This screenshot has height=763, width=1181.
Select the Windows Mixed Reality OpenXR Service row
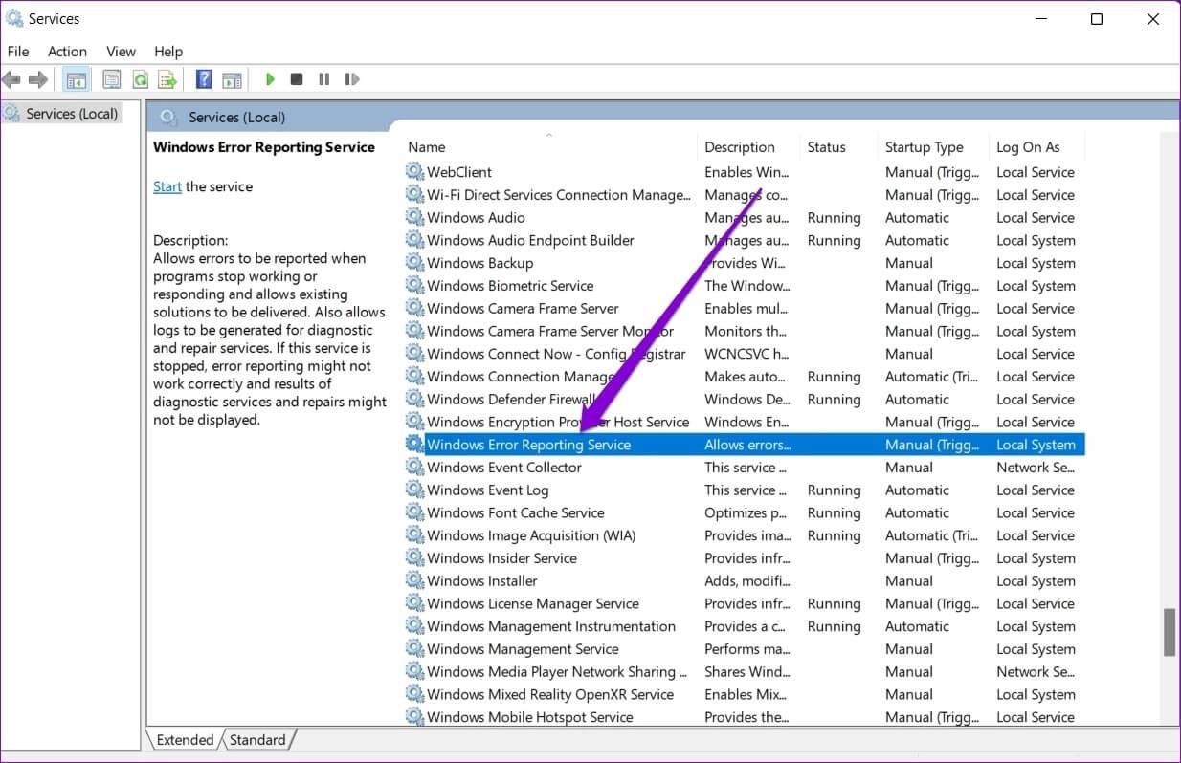[745, 694]
